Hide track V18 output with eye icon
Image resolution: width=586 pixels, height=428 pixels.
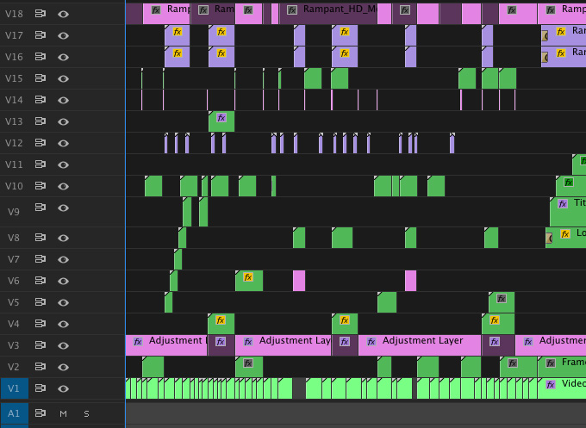(63, 14)
